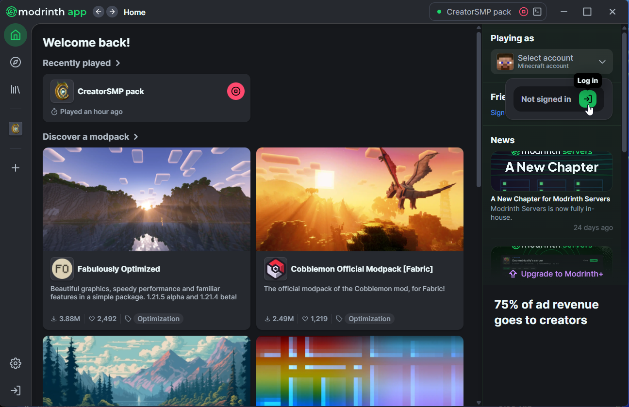Open the terminal log icon in title bar
The width and height of the screenshot is (629, 407).
coord(537,12)
